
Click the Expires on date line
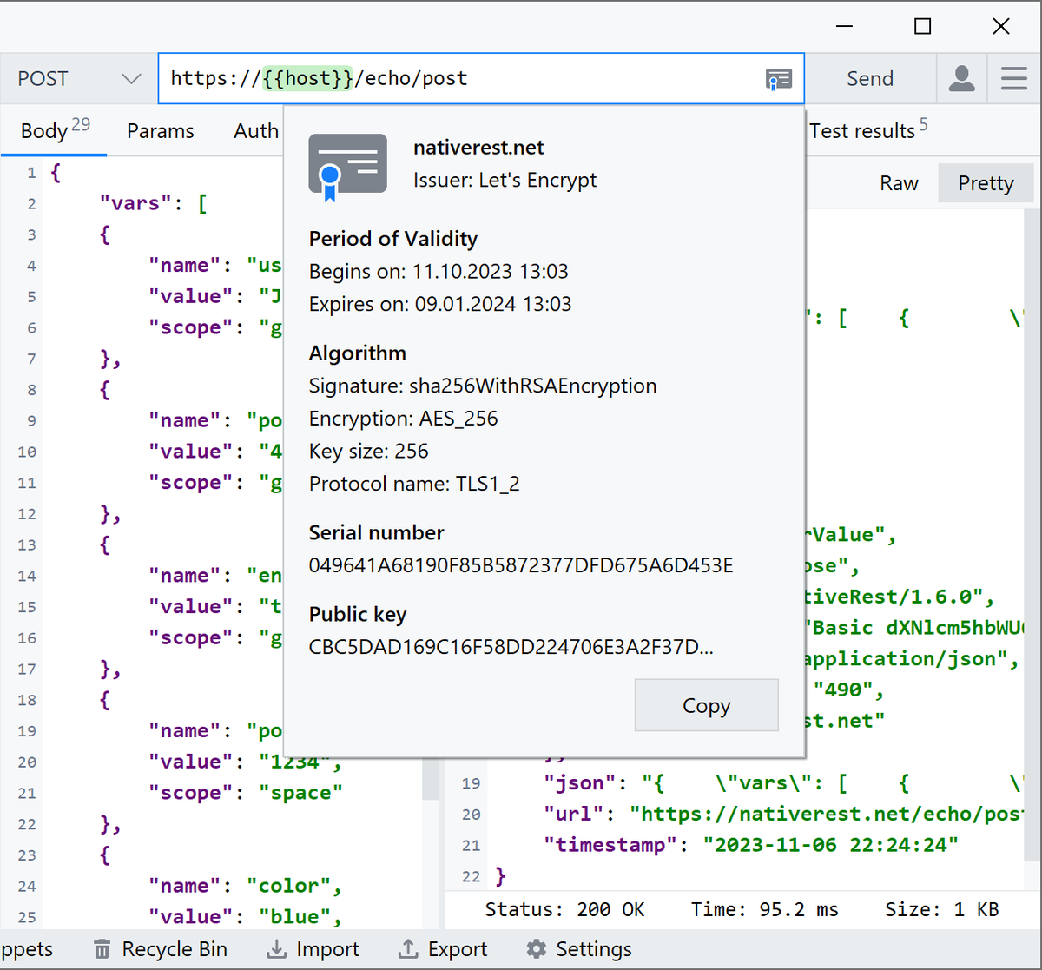(440, 305)
